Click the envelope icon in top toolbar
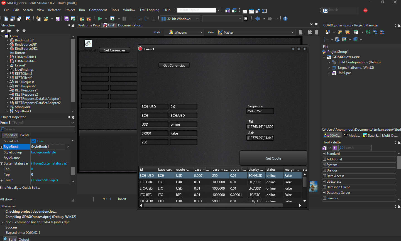 [x=245, y=11]
